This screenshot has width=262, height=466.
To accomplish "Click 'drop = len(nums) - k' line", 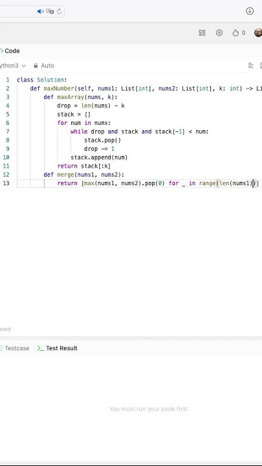I will click(91, 105).
